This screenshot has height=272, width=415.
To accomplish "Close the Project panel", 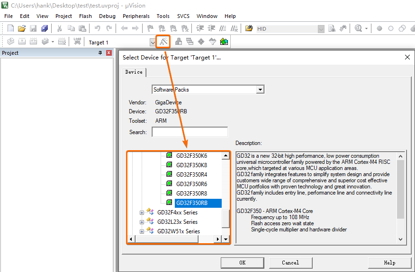I will [x=109, y=53].
